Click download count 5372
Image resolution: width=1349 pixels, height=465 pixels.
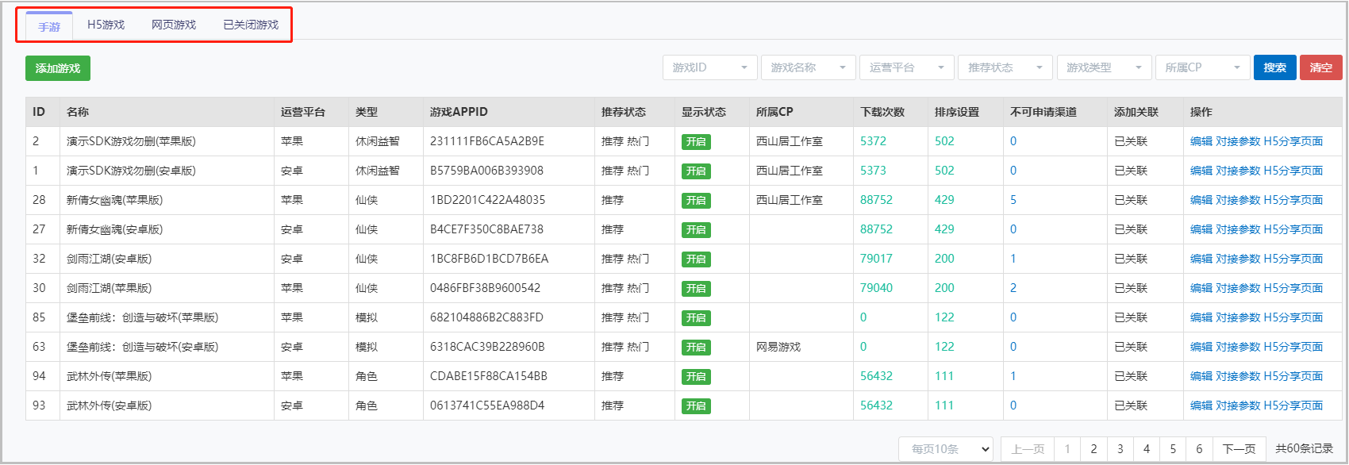[x=873, y=141]
